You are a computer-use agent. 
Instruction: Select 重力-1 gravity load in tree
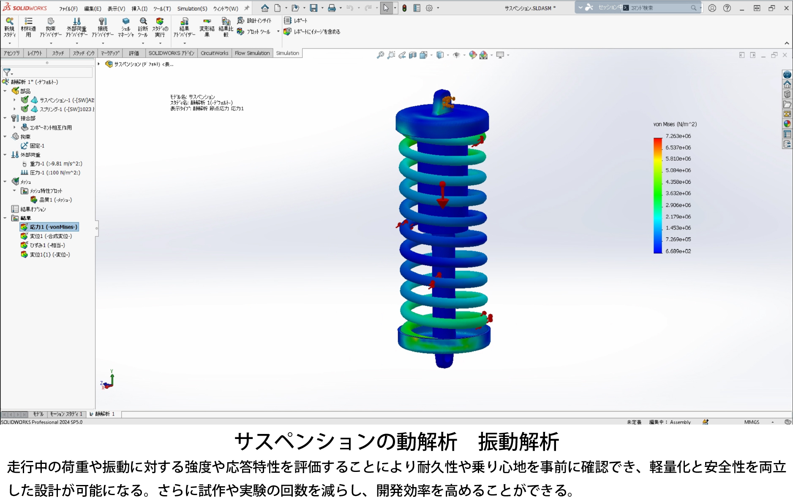[x=52, y=164]
